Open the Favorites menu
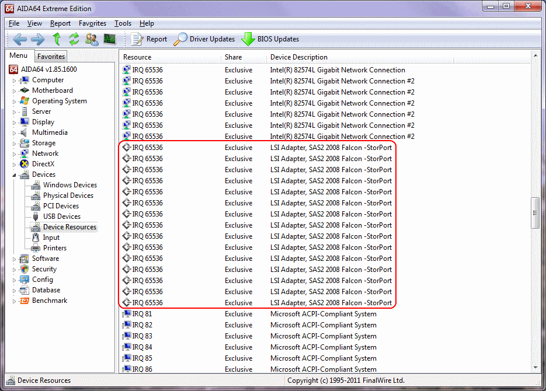This screenshot has height=391, width=546. [x=93, y=23]
